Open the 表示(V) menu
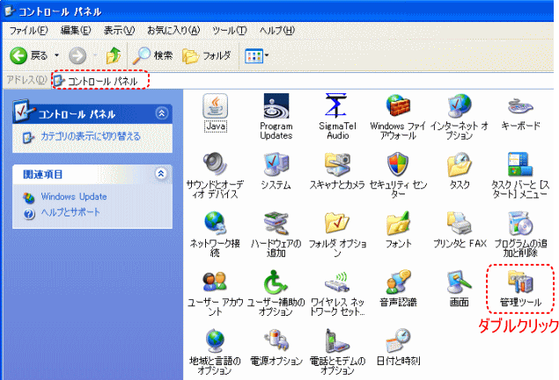Viewport: 559px width, 380px height. point(114,31)
